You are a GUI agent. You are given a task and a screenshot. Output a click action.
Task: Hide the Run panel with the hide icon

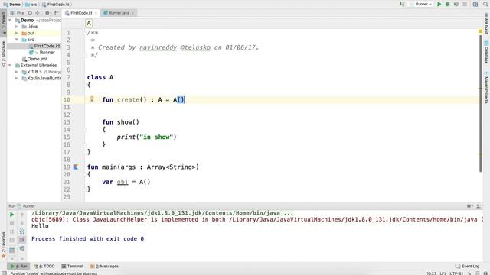478,206
